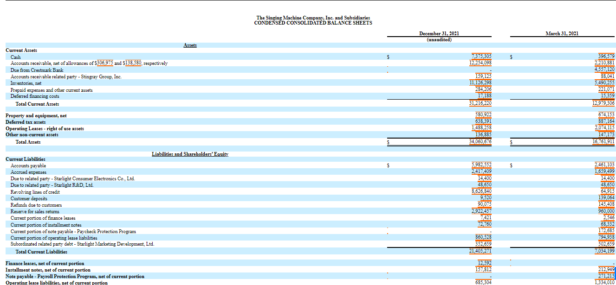This screenshot has width=616, height=285.
Task: Select cash value 7,375,305
Action: pos(481,57)
